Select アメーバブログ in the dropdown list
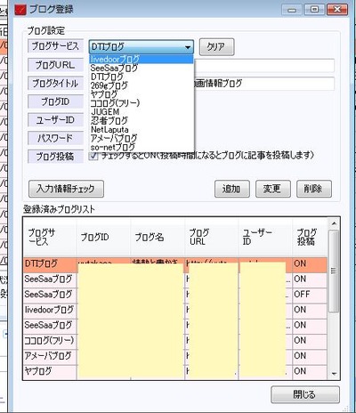356x413 pixels. [142, 138]
